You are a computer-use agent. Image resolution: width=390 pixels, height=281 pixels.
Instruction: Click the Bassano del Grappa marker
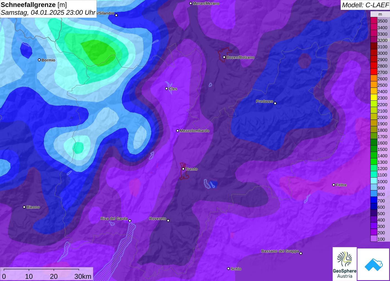point(301,253)
